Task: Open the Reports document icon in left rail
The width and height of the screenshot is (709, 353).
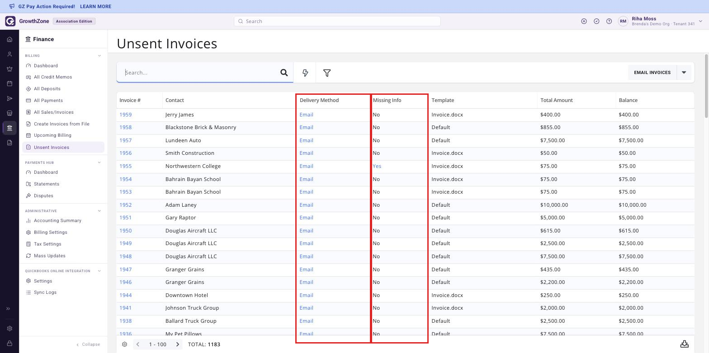Action: (x=9, y=143)
